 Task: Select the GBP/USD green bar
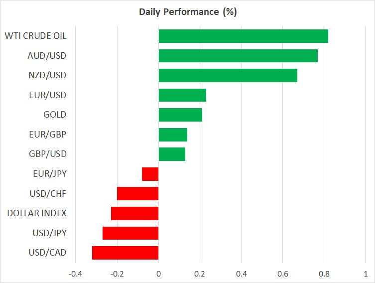pyautogui.click(x=172, y=154)
